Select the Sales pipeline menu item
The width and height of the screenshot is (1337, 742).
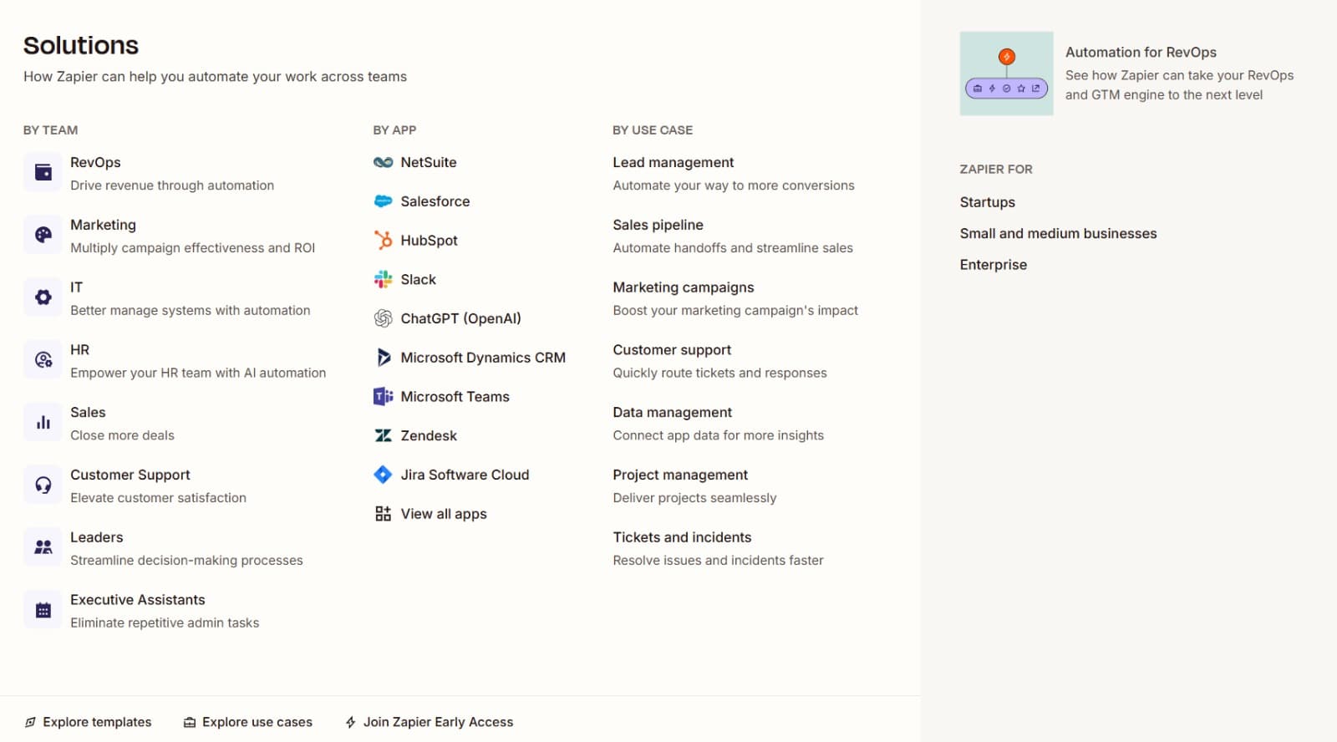coord(658,225)
